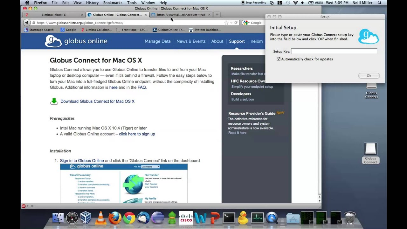Viewport: 407px width, 229px height.
Task: Open the Support navigation item
Action: (x=237, y=41)
